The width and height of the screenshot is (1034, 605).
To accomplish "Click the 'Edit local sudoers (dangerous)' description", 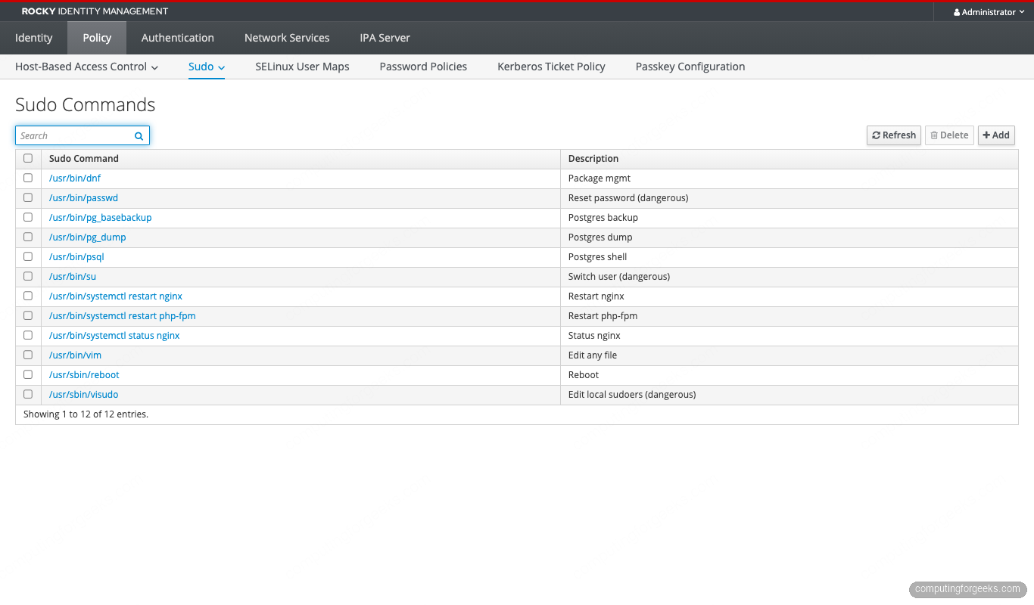I will tap(632, 395).
